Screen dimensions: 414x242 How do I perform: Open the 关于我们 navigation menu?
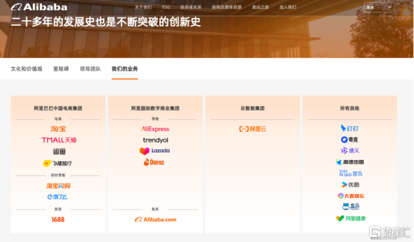point(143,7)
